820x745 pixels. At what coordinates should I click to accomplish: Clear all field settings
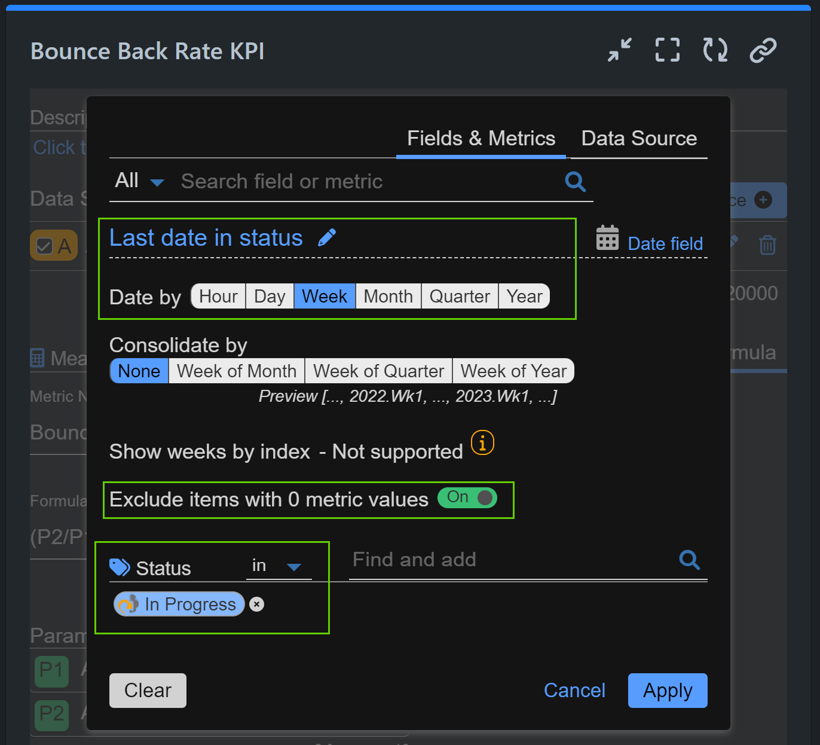pyautogui.click(x=147, y=690)
